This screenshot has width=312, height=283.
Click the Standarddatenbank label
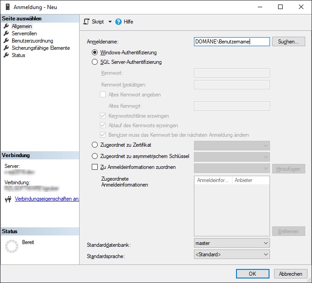[109, 245]
